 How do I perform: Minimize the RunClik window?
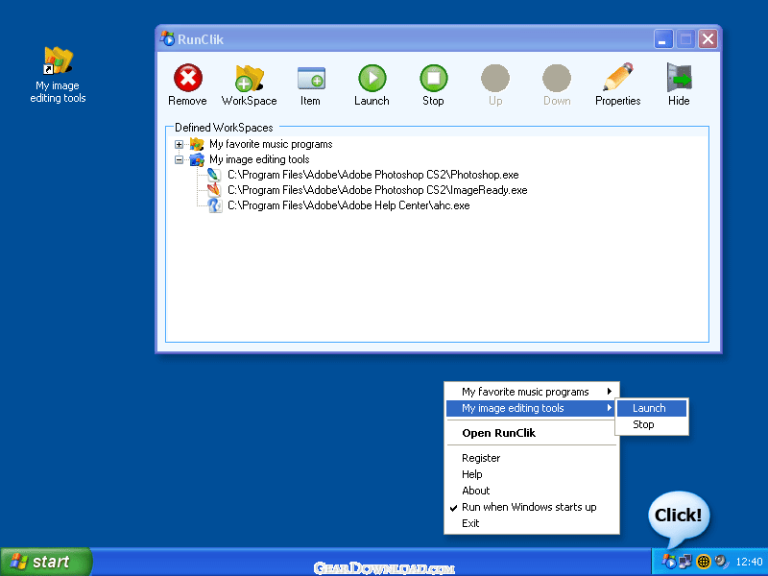pyautogui.click(x=663, y=38)
